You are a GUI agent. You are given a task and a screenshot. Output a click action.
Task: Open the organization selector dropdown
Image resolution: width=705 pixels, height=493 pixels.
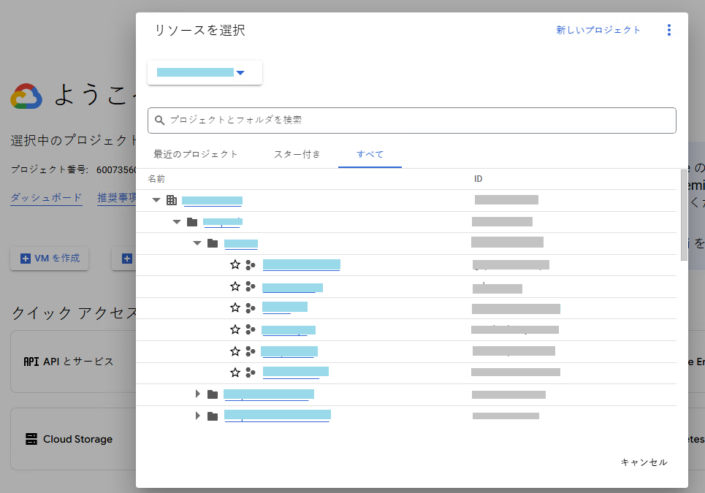pos(205,72)
